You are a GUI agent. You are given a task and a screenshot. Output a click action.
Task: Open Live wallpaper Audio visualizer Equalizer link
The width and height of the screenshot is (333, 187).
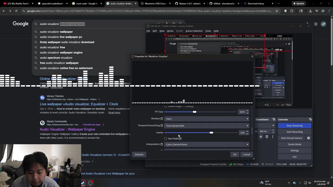[x=79, y=104]
